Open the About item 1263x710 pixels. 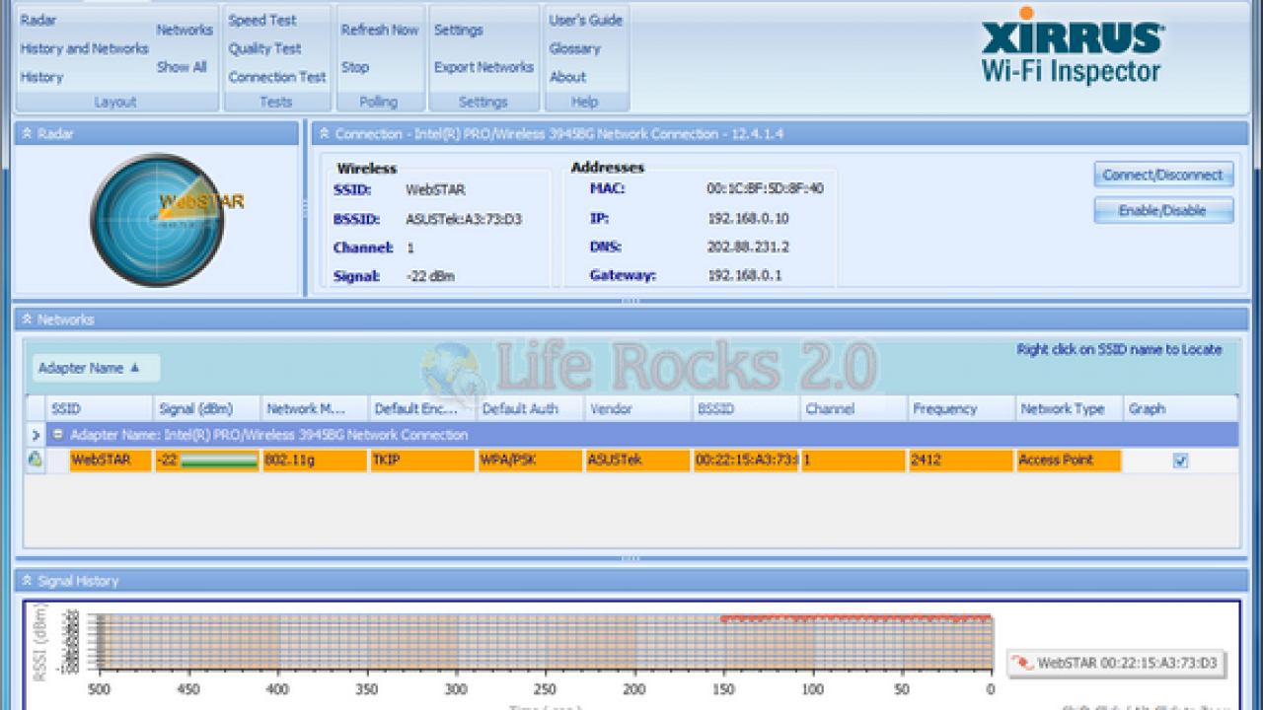pyautogui.click(x=567, y=77)
